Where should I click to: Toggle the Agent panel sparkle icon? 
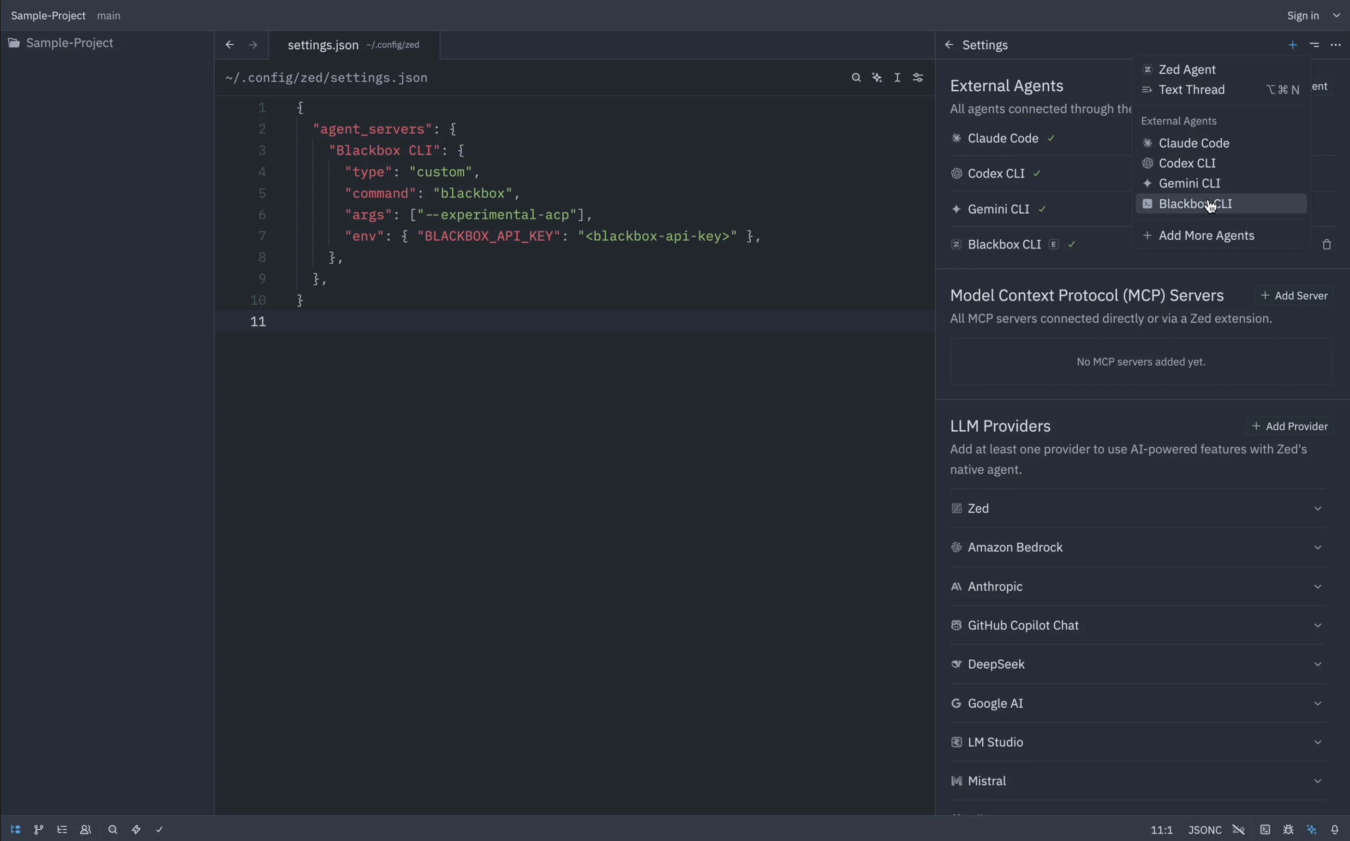pyautogui.click(x=1312, y=829)
